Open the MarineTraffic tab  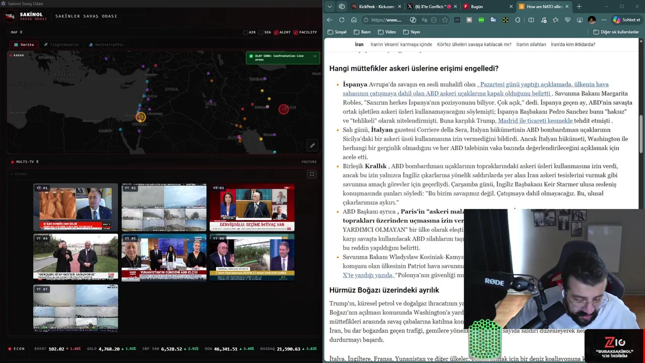pos(106,44)
